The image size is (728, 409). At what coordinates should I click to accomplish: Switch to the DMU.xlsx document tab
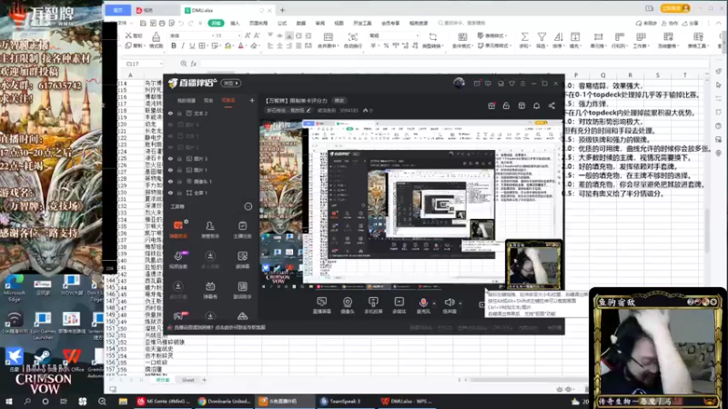point(227,10)
